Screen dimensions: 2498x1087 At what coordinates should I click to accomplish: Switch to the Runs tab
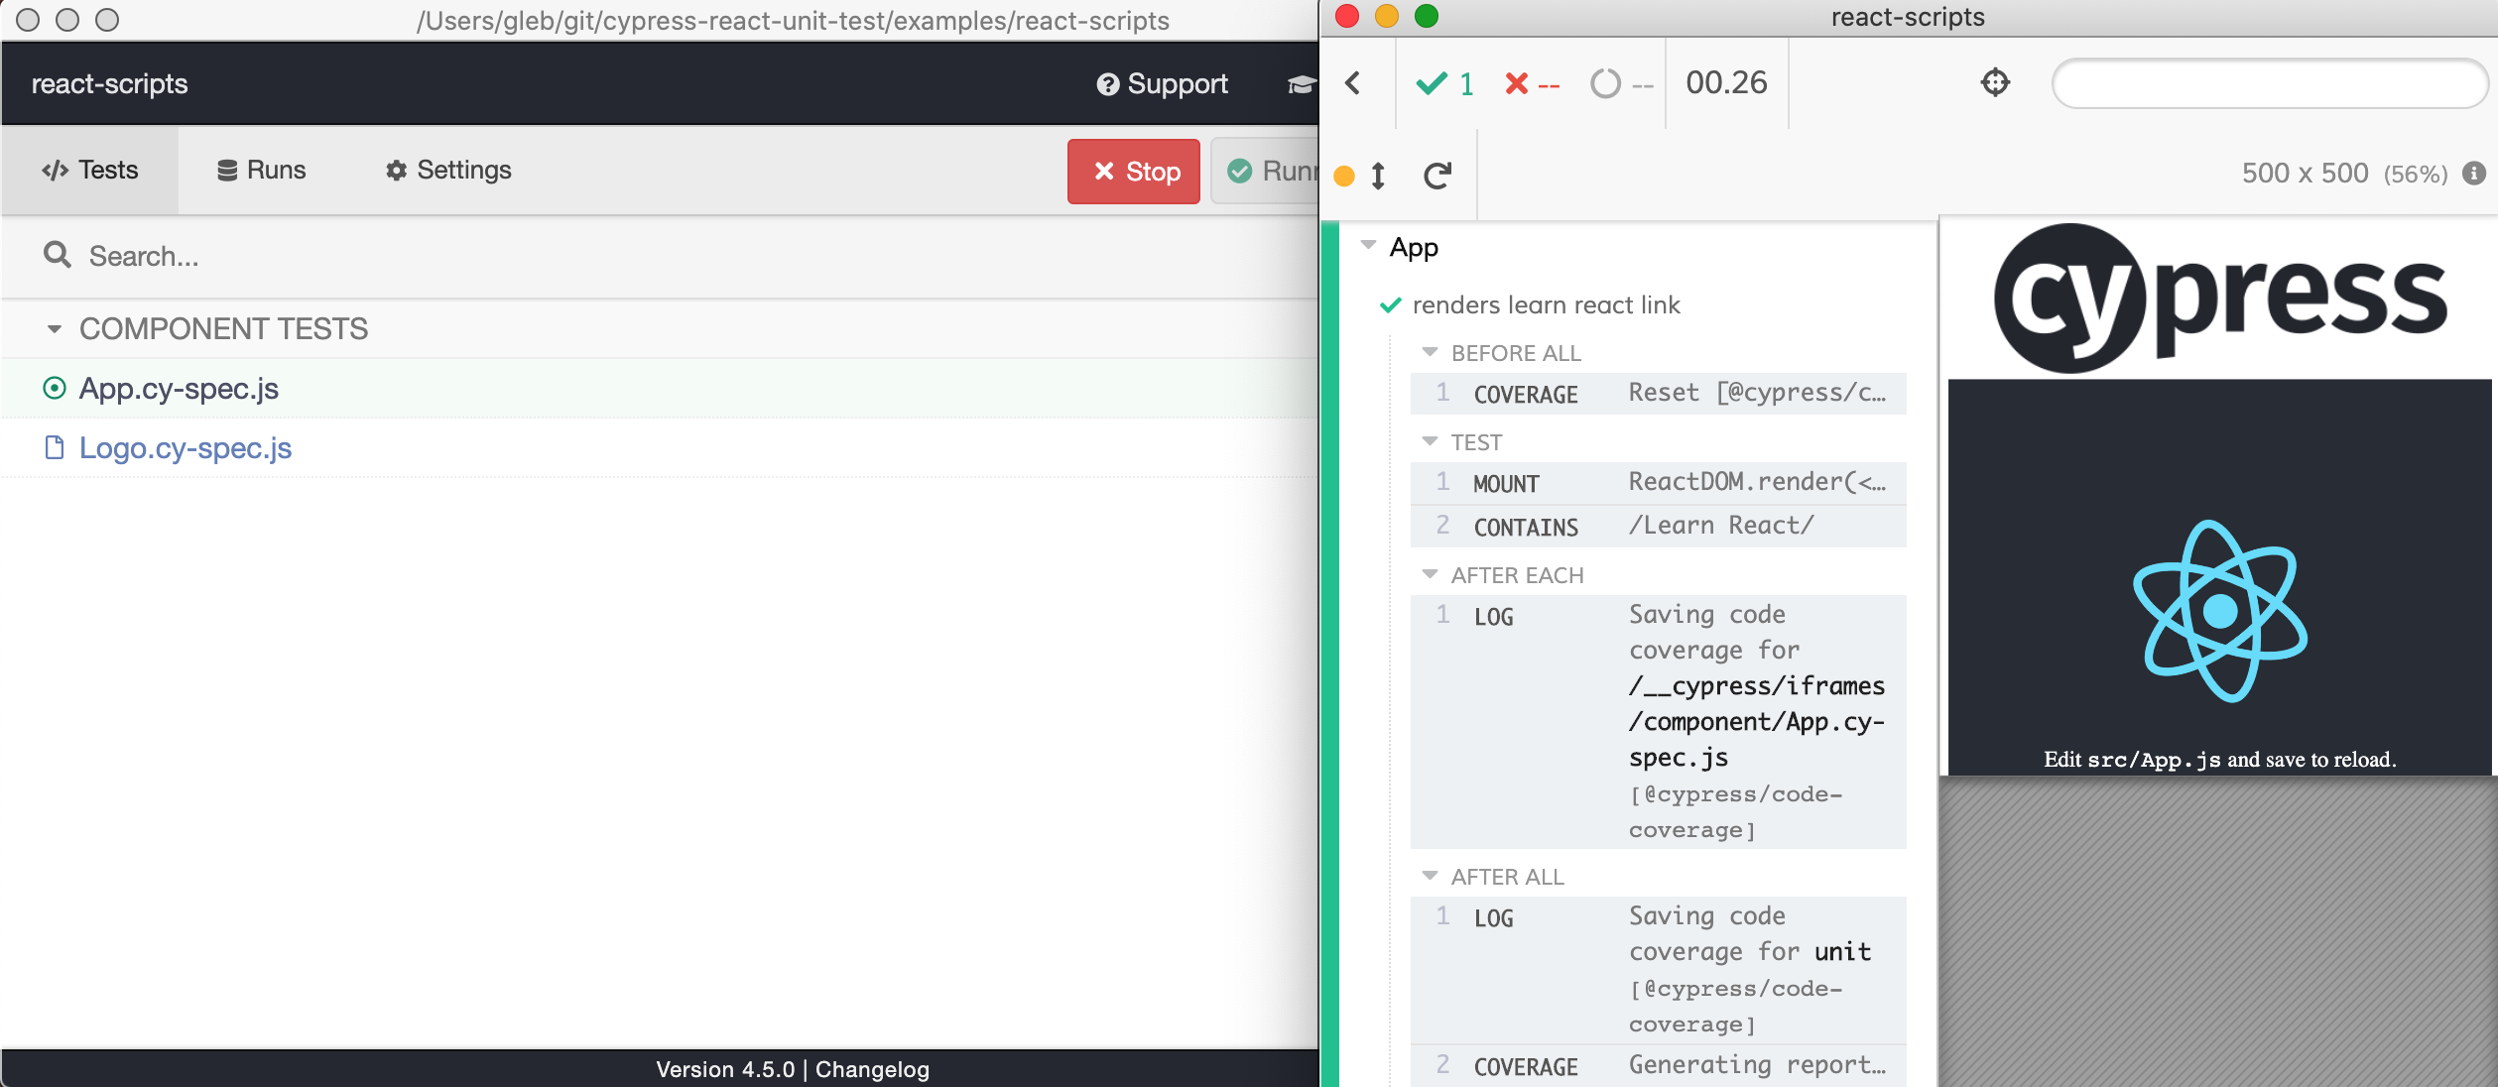pos(262,170)
